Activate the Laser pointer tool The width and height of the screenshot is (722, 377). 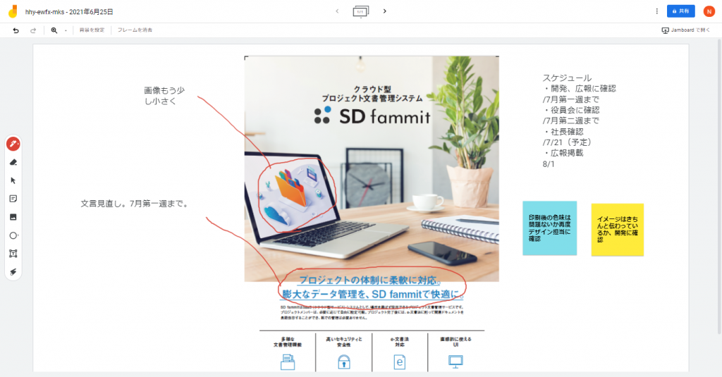click(13, 271)
